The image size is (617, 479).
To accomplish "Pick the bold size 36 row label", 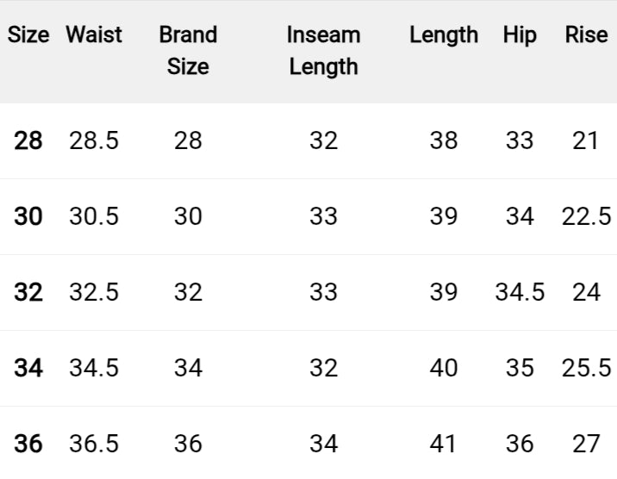I will tap(28, 445).
